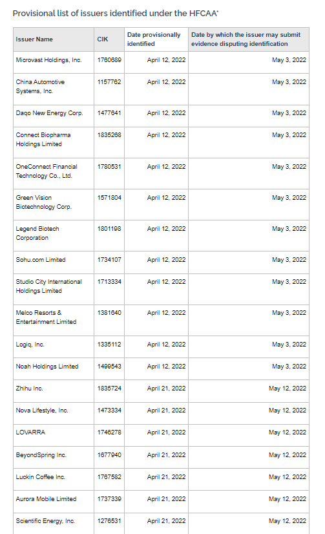Click Noah Holdings Limited name
The height and width of the screenshot is (534, 325).
point(47,367)
